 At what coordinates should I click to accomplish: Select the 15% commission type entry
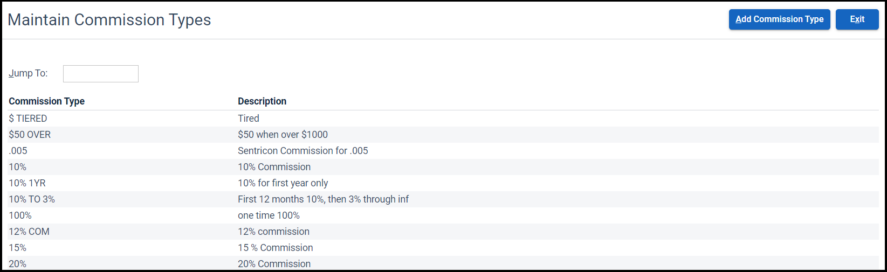18,248
